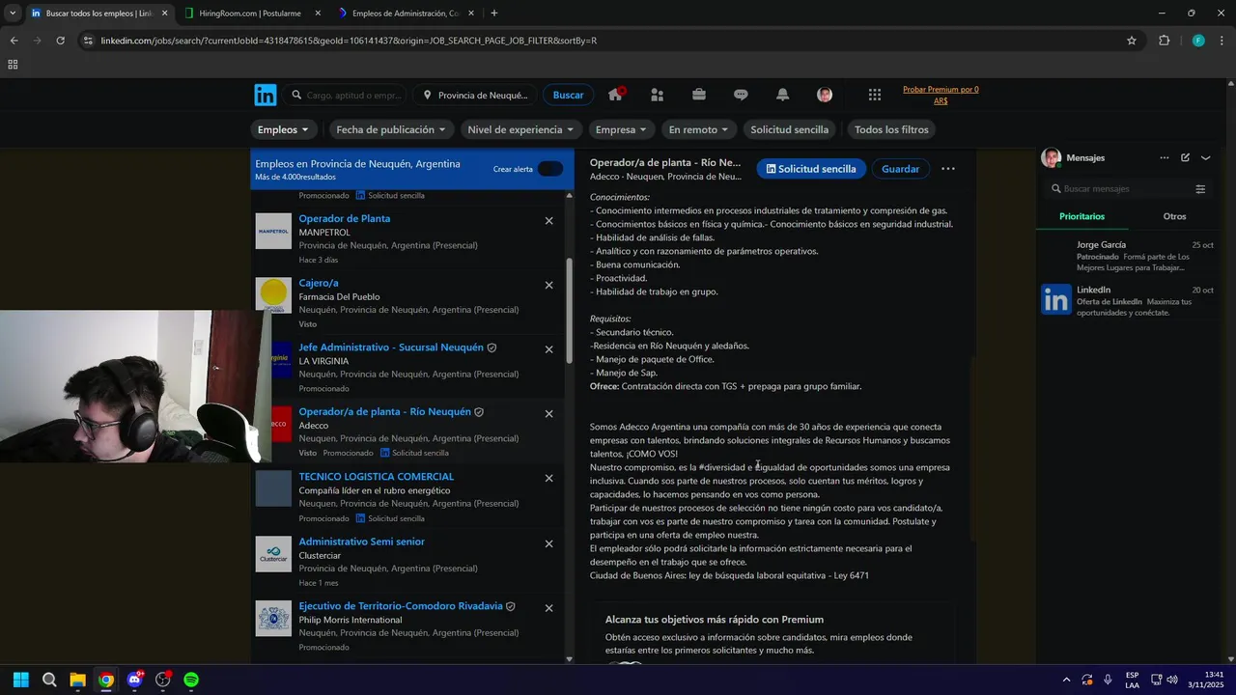Focus job title search field
The height and width of the screenshot is (695, 1236).
tap(348, 96)
